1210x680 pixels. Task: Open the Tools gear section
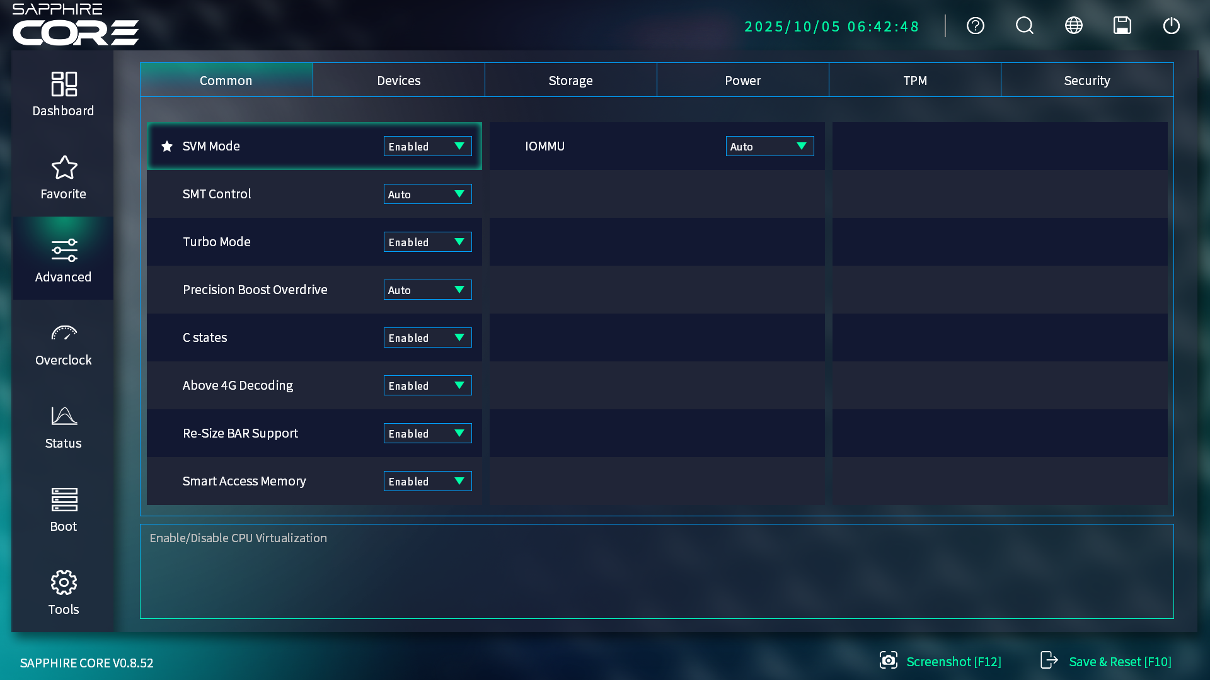point(63,592)
